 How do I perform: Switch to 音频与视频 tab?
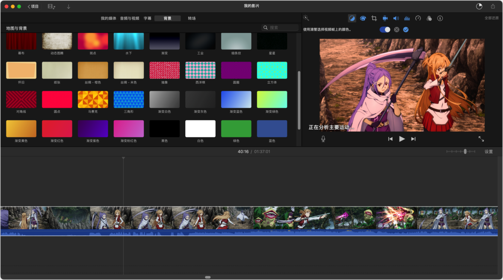click(130, 18)
